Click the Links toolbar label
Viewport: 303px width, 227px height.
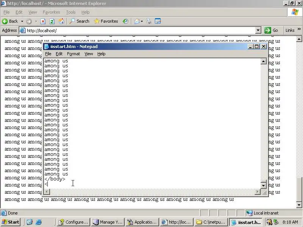click(290, 30)
